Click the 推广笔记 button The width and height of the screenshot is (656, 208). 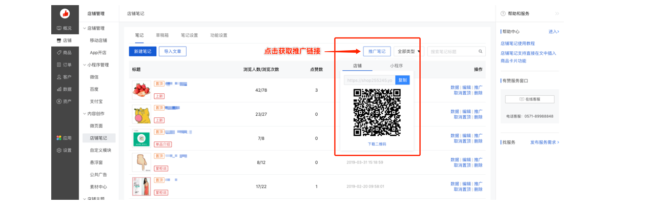377,51
